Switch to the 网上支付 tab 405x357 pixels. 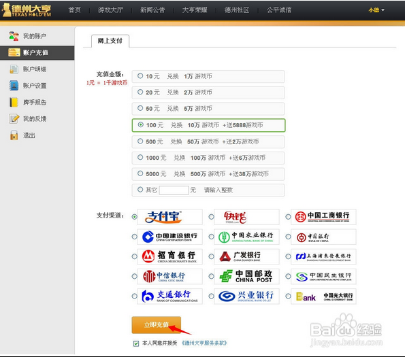110,41
